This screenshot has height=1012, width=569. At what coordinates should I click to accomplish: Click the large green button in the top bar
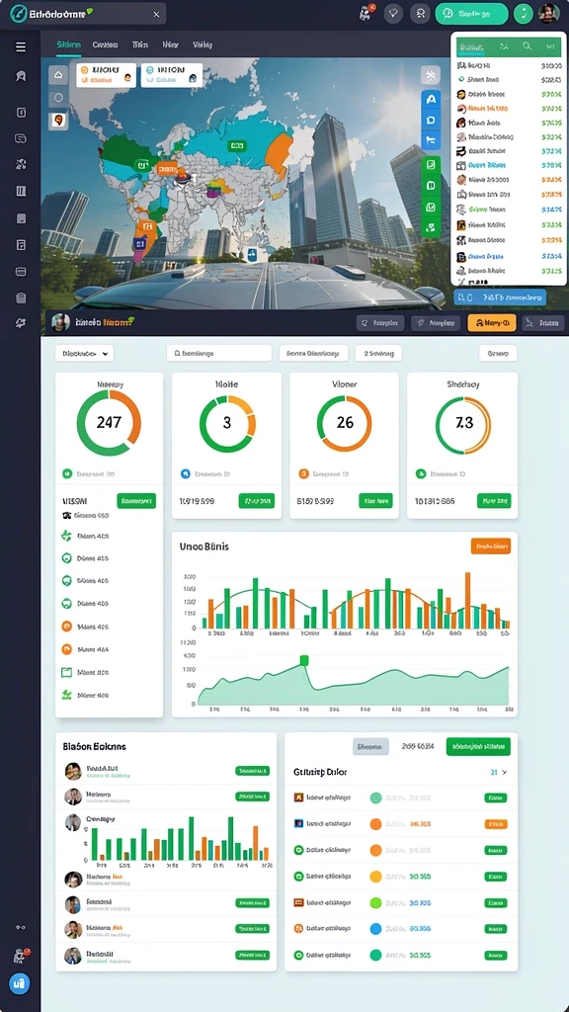[x=471, y=14]
